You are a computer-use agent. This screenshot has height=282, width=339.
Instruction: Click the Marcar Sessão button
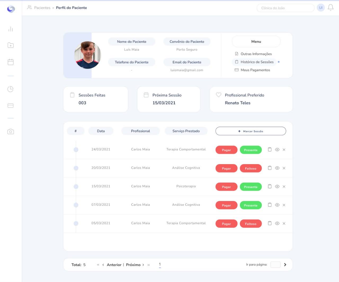tap(251, 131)
